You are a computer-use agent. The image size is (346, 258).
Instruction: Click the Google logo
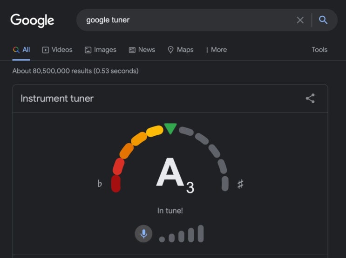tap(32, 20)
